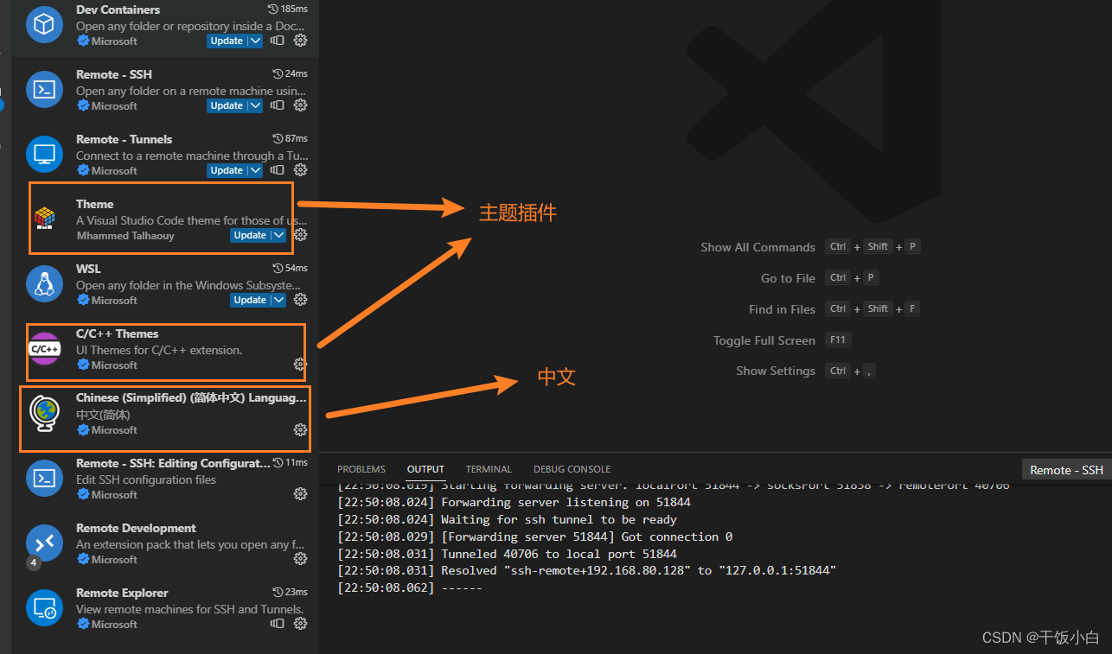
Task: Click the Dev Containers cube icon
Action: tap(44, 24)
